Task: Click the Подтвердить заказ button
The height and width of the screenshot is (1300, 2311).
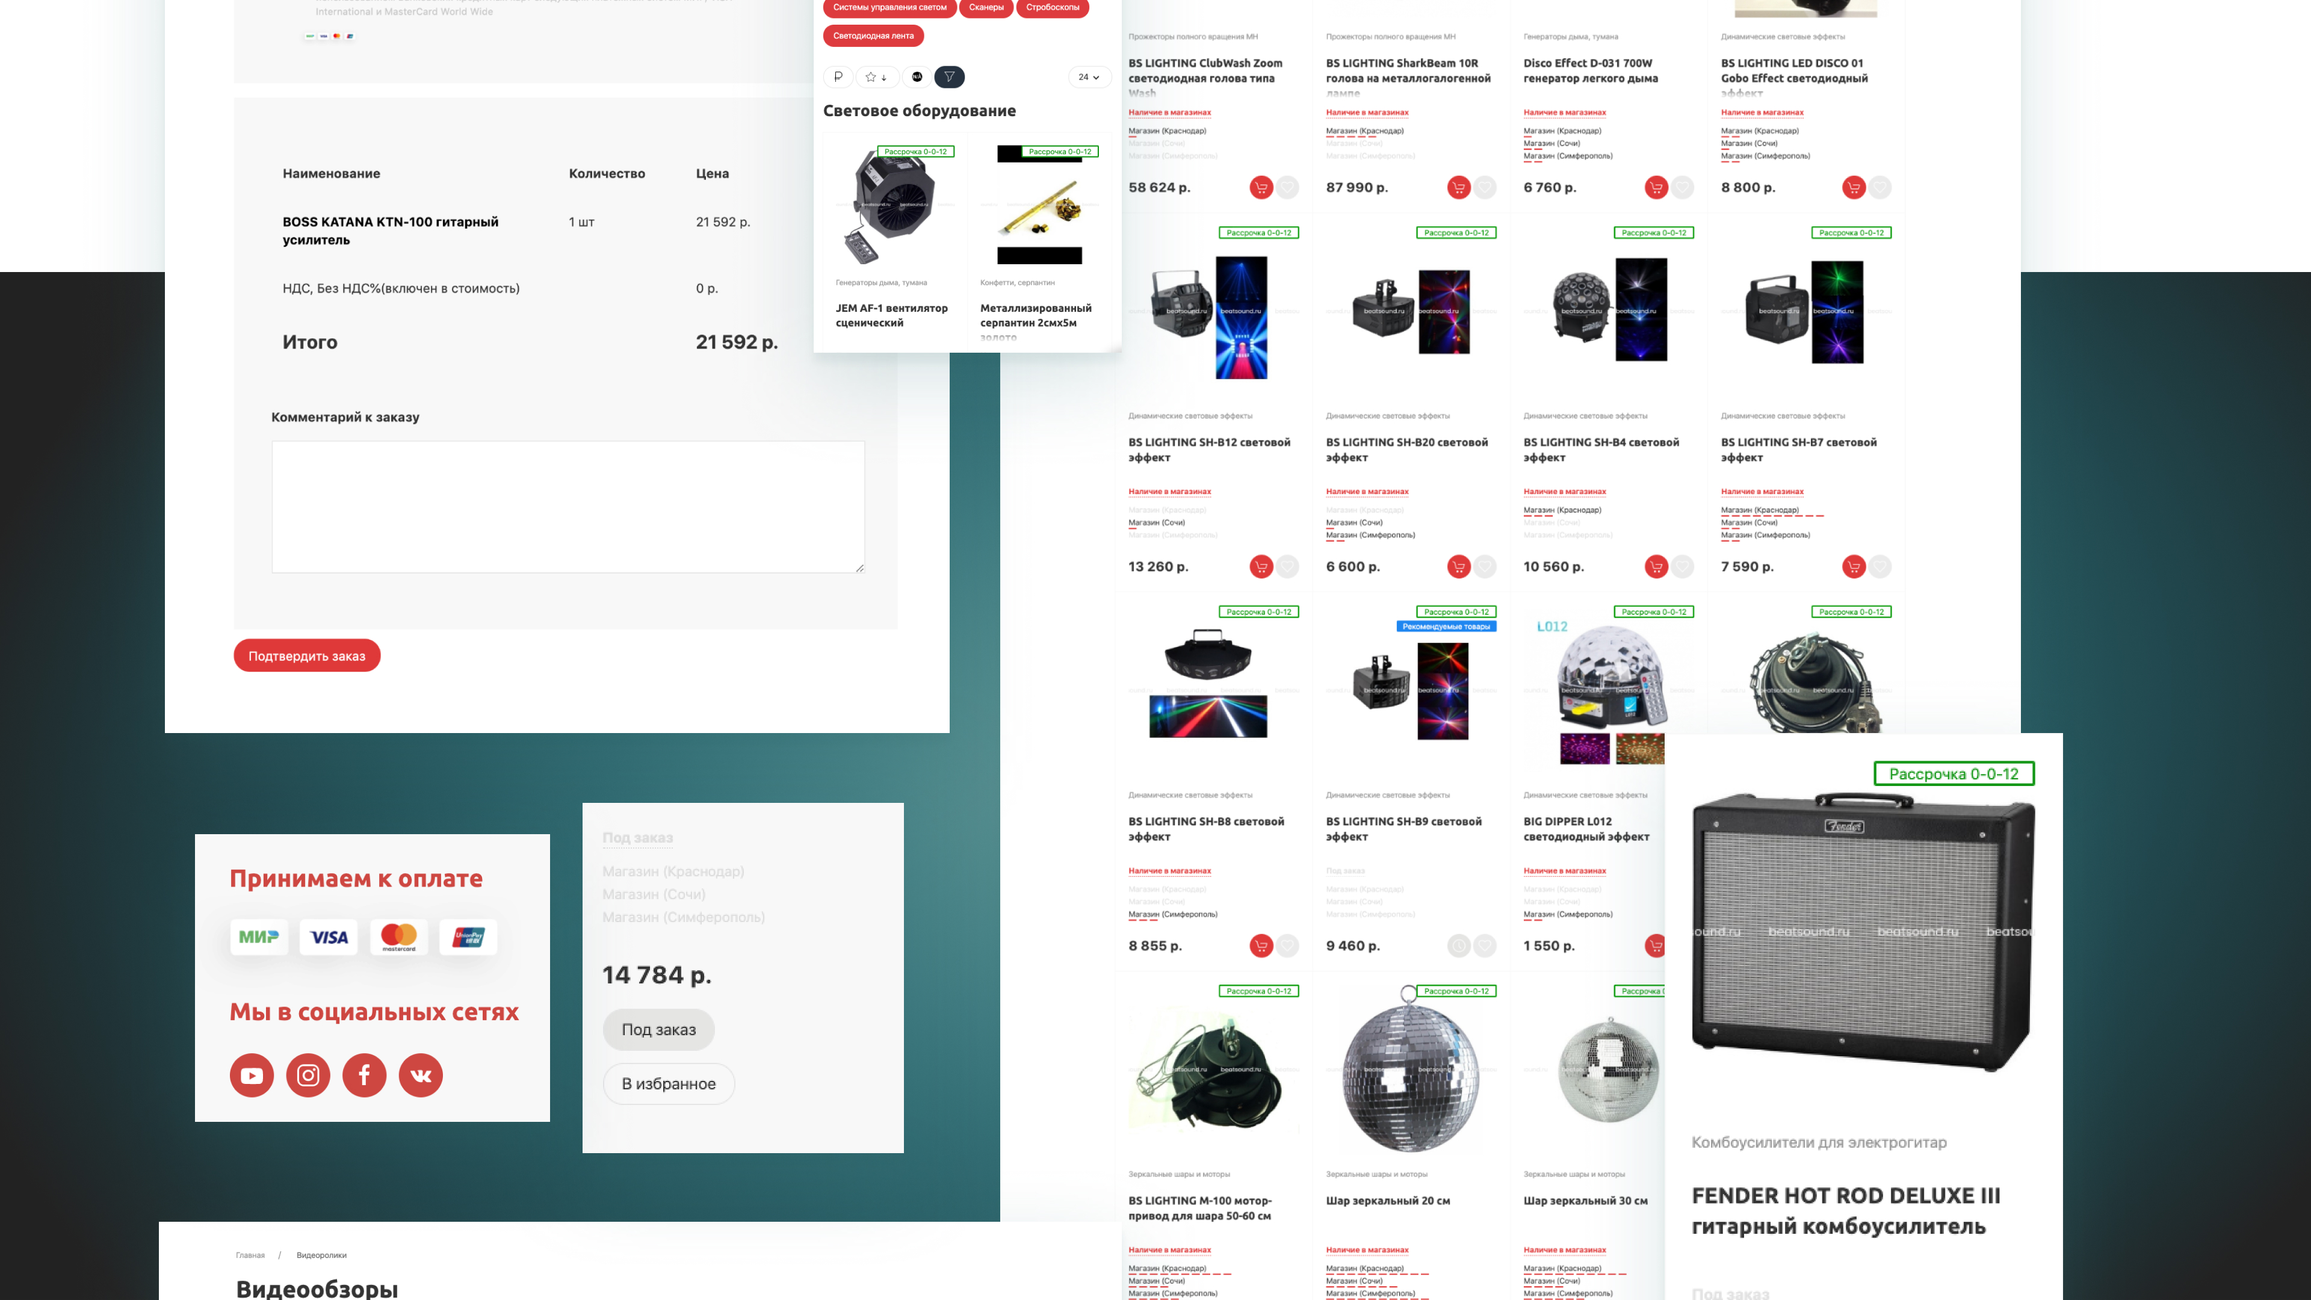Action: (307, 656)
